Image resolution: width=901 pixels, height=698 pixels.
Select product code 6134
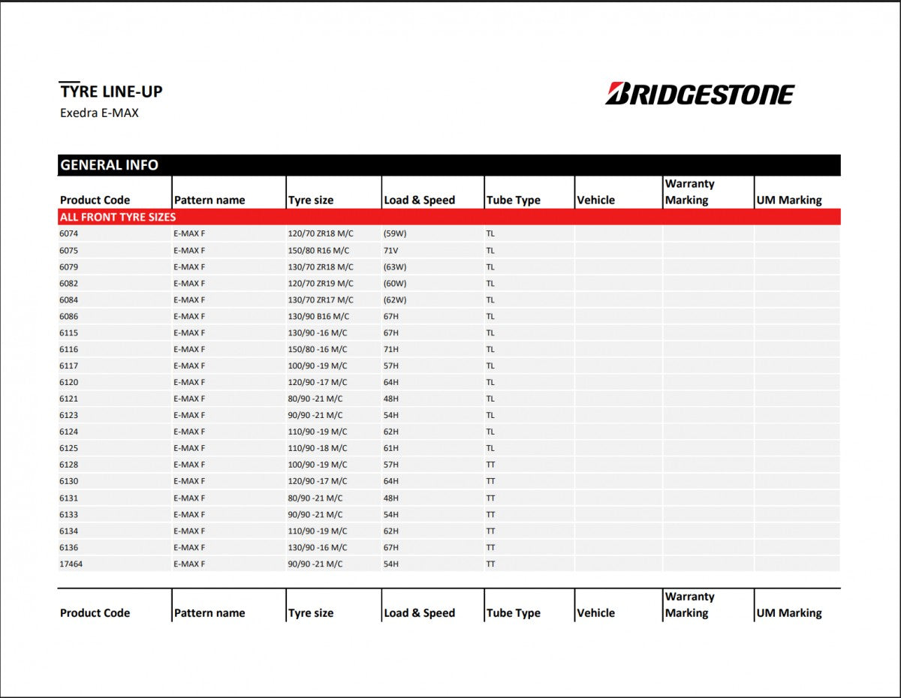click(68, 531)
